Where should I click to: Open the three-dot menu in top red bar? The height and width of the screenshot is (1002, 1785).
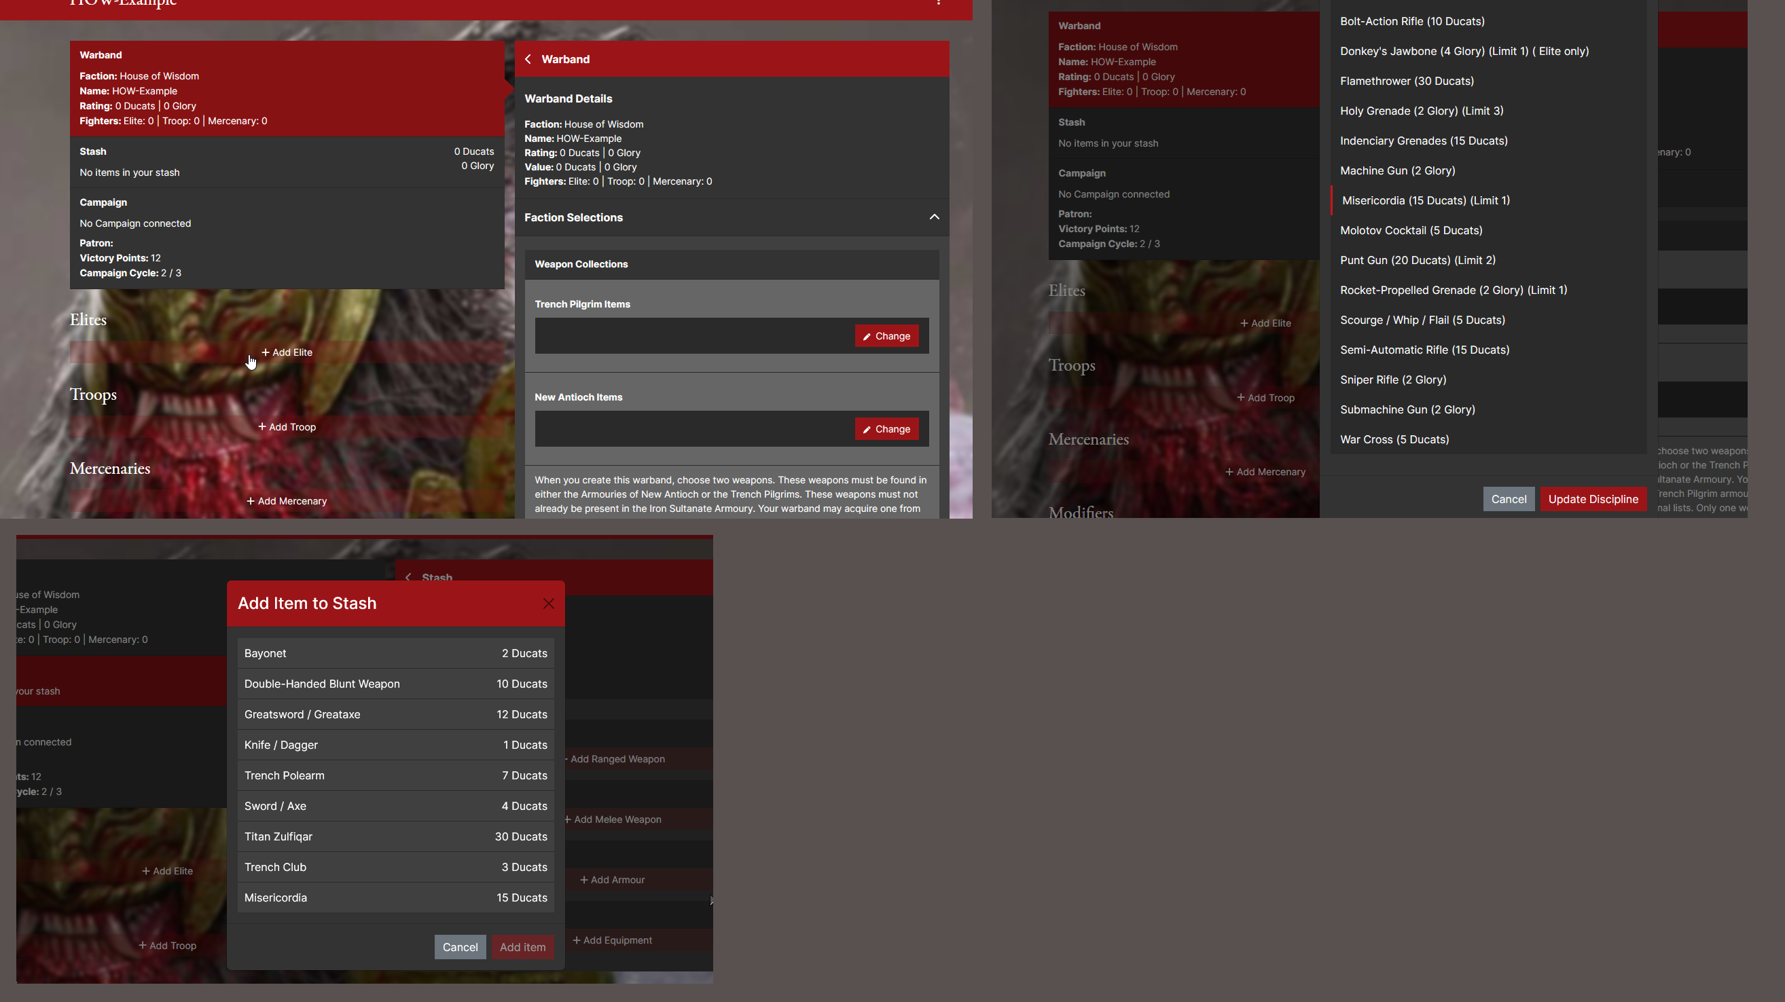tap(938, 3)
